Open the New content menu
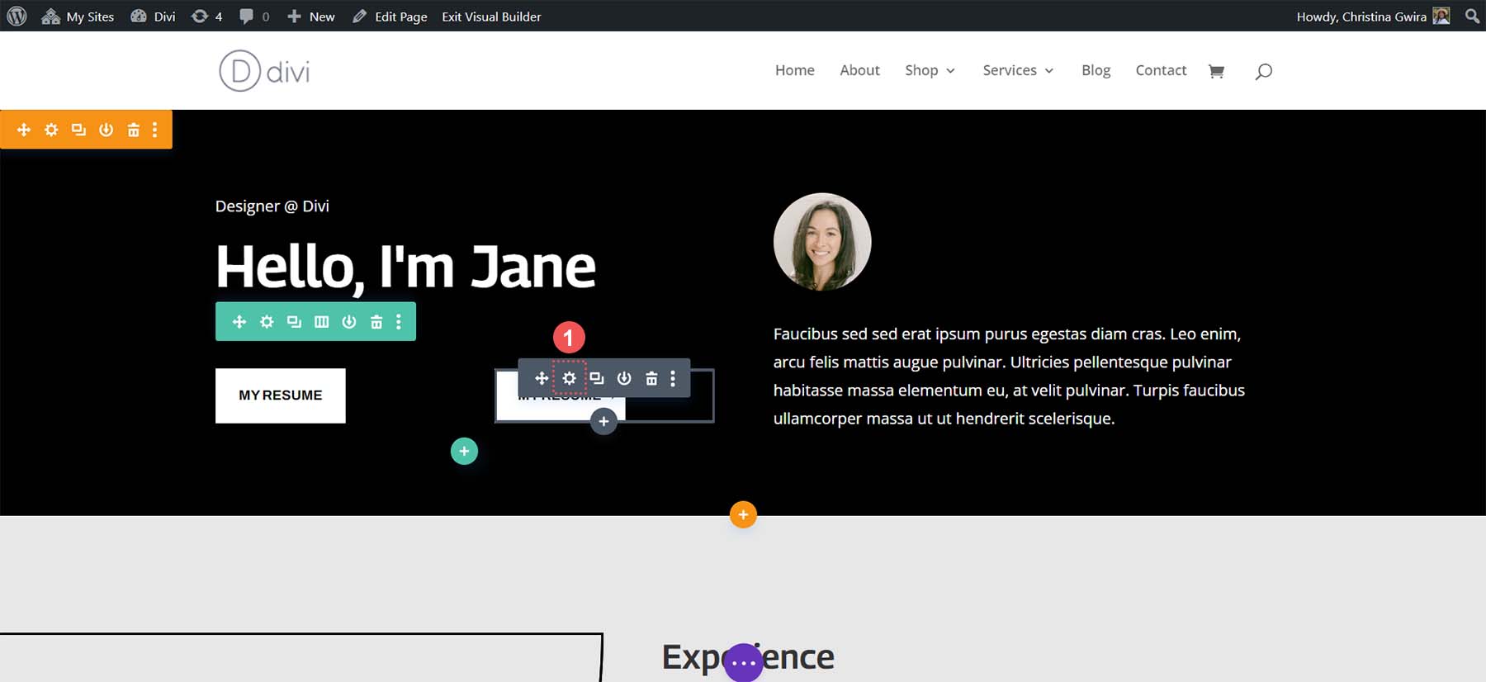Screen dimensions: 1486x682 click(310, 16)
